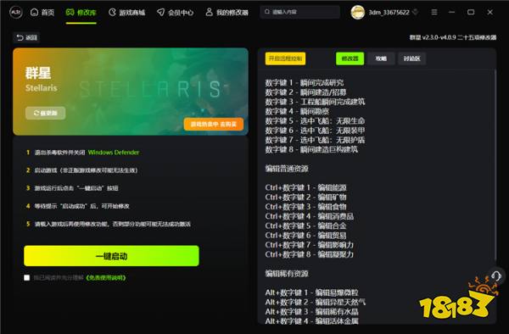This screenshot has width=509, height=334.
Task: Click the 数字键 7 无限护盾 line
Action: coord(315,140)
